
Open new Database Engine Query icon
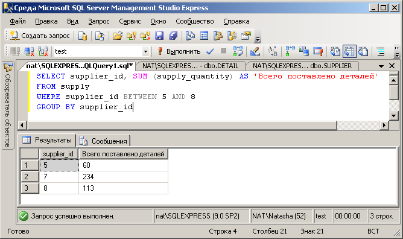click(x=83, y=36)
